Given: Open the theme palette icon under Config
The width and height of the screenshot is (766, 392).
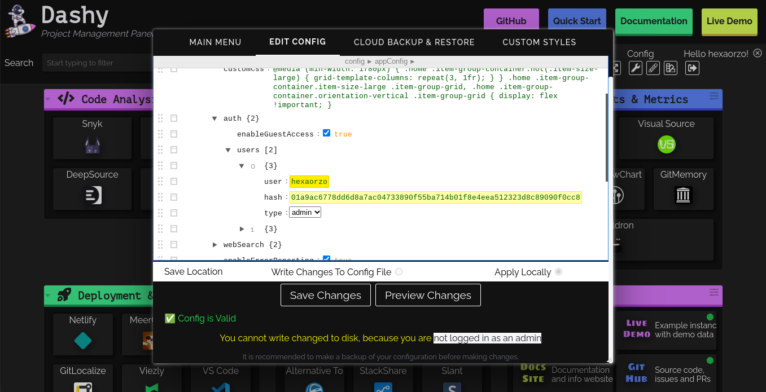Looking at the screenshot, I should [x=671, y=68].
